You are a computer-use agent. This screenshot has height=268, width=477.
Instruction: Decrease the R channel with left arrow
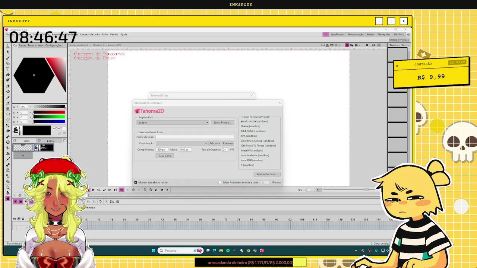coord(18,112)
